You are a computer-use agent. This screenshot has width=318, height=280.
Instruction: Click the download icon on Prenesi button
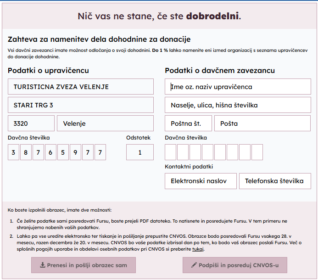point(43,265)
